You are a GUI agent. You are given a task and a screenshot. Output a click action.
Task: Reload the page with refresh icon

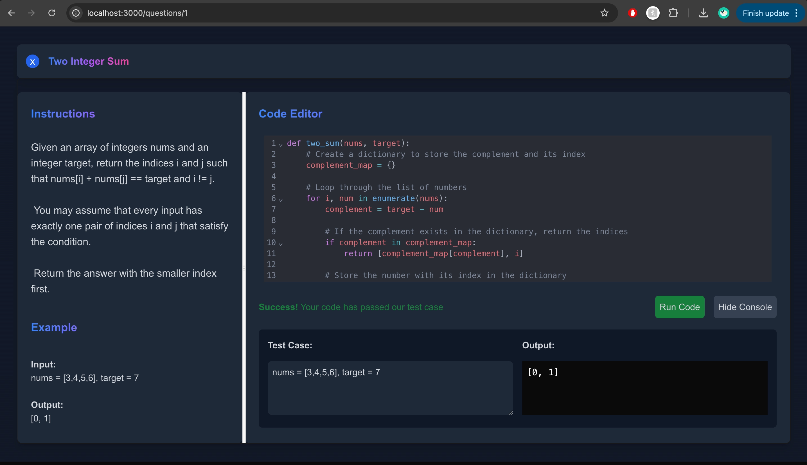coord(52,13)
